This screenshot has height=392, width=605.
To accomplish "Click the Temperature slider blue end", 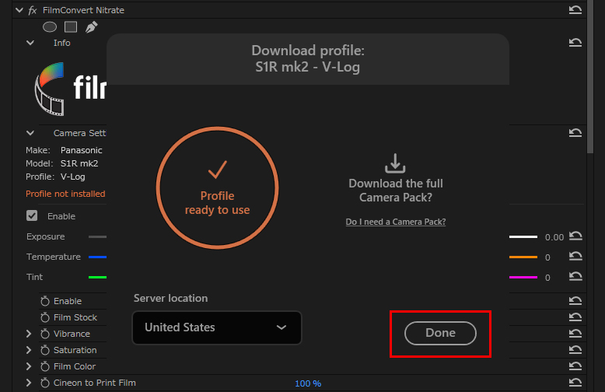I will [x=97, y=257].
